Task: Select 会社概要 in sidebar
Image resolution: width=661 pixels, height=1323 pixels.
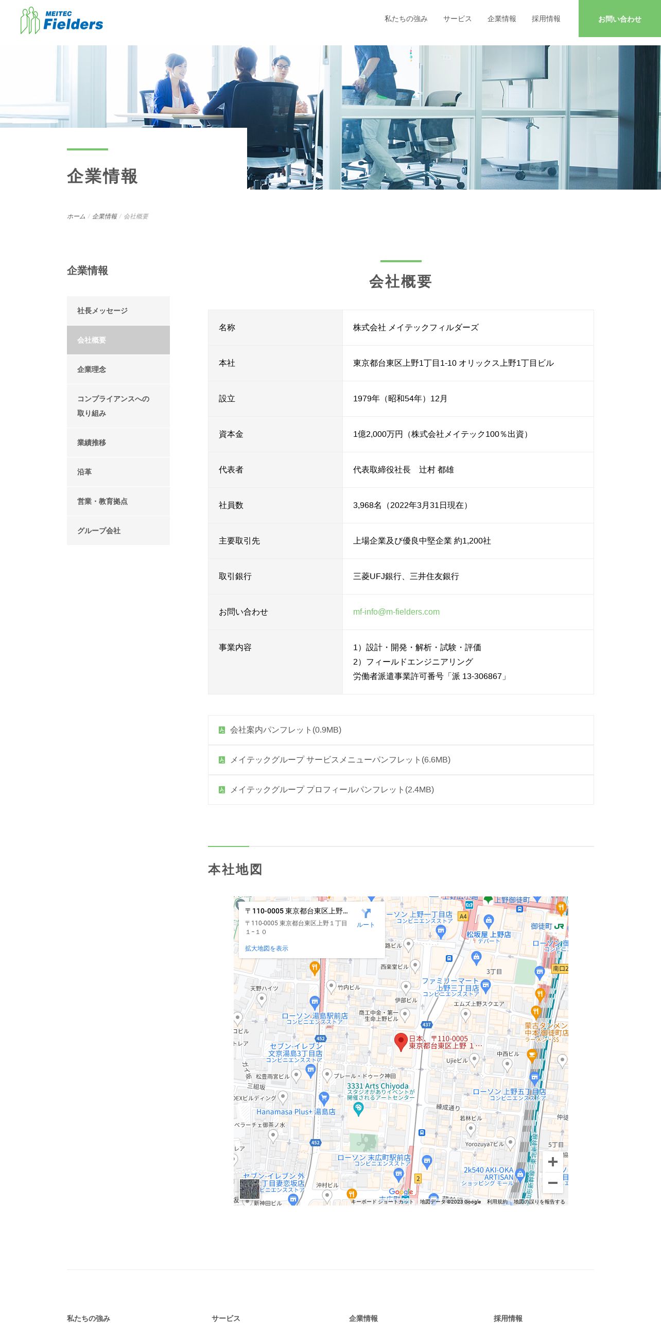Action: (x=118, y=340)
